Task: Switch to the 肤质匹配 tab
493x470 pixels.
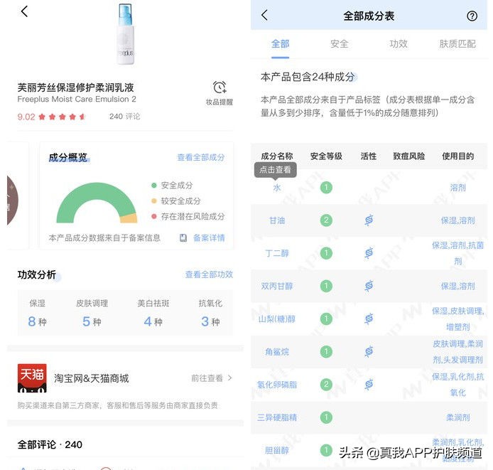Action: click(457, 44)
